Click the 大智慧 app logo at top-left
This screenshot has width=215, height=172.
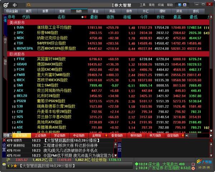point(6,5)
